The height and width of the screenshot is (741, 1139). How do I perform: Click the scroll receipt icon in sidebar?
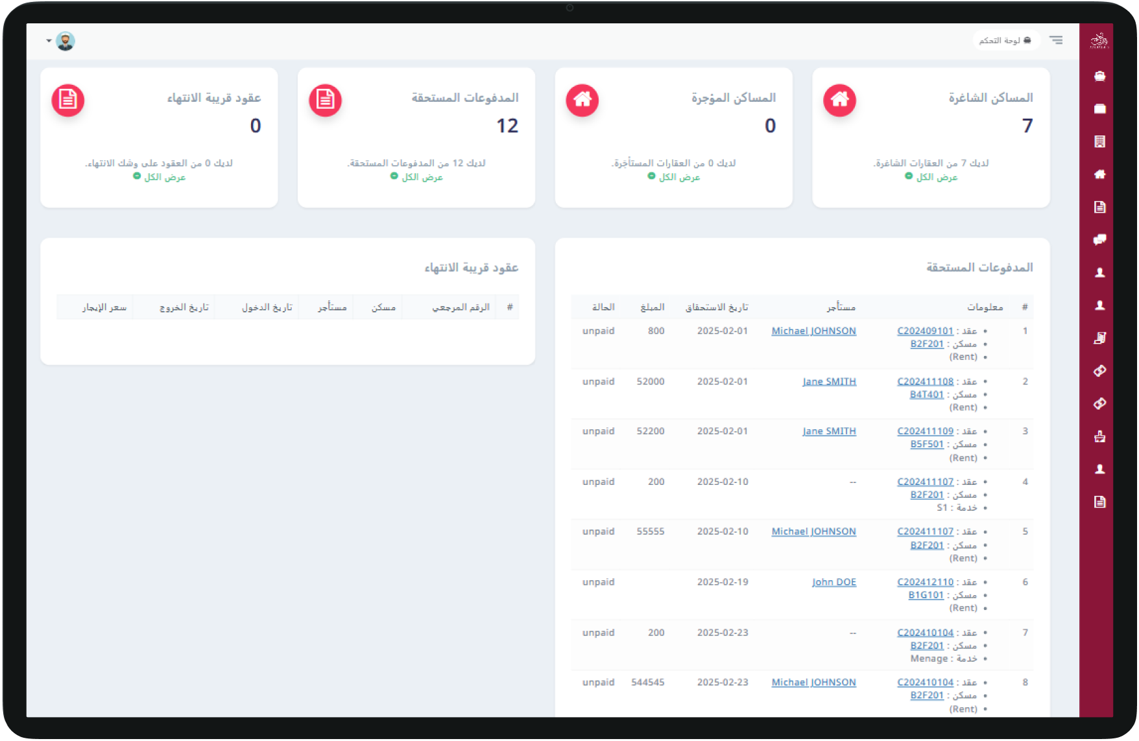[x=1099, y=338]
